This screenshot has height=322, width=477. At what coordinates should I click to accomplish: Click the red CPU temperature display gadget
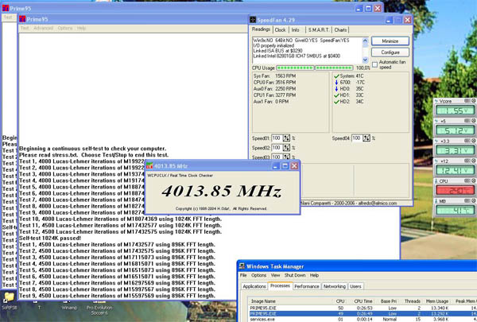pos(455,190)
